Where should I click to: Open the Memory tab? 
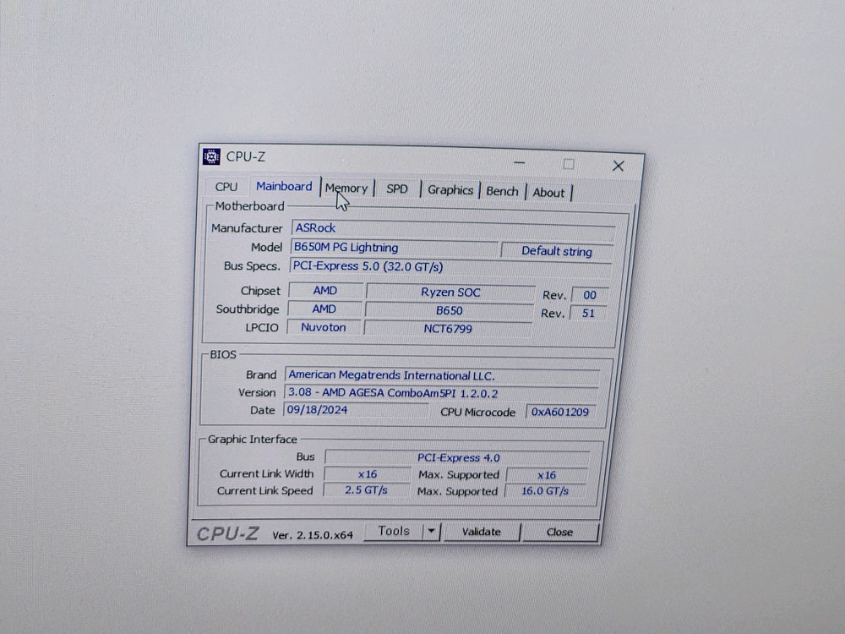[x=346, y=188]
